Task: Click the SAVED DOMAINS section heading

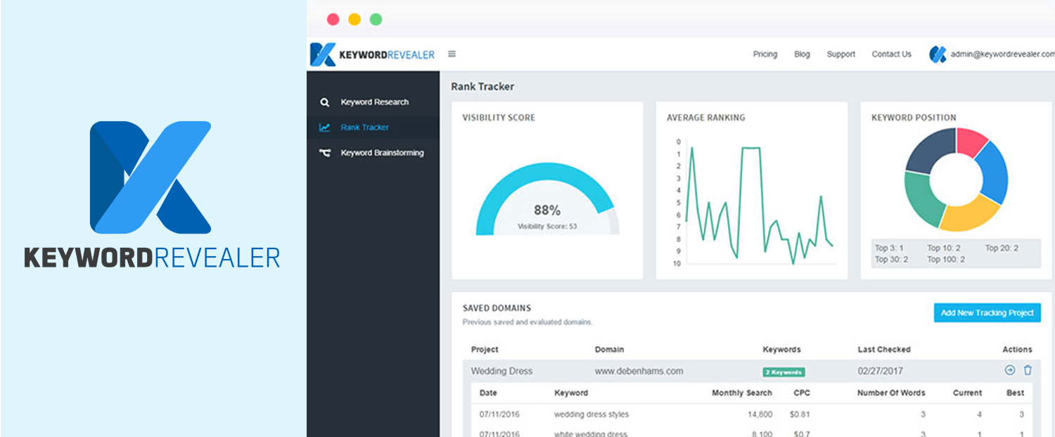Action: (x=497, y=308)
